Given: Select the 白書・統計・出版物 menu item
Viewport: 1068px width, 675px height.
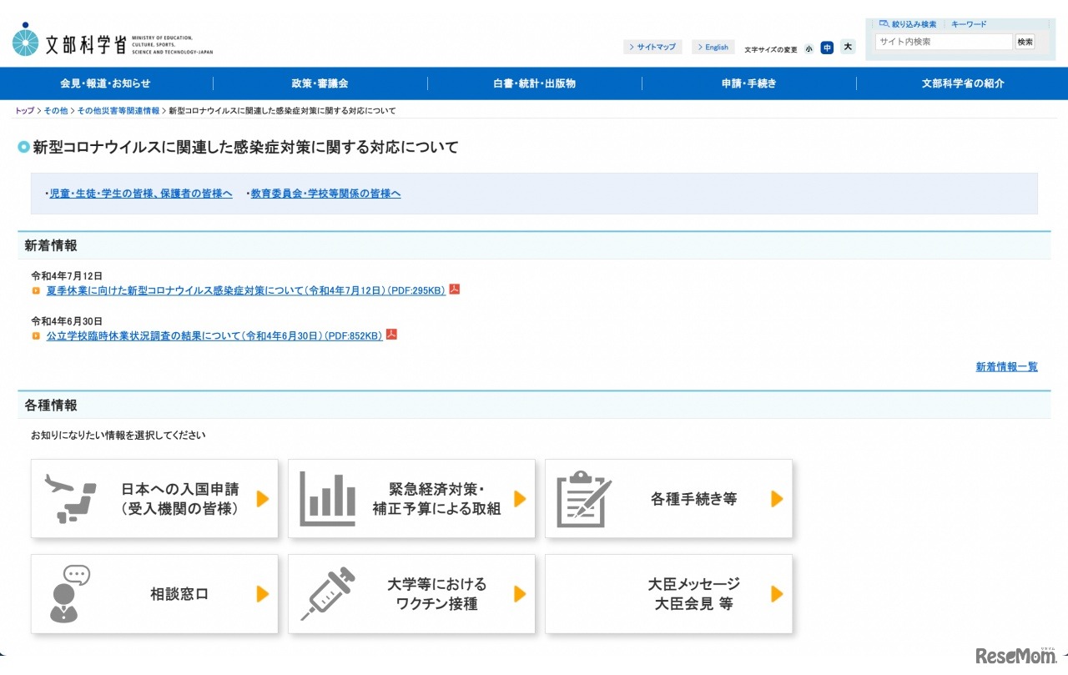Looking at the screenshot, I should tap(534, 83).
